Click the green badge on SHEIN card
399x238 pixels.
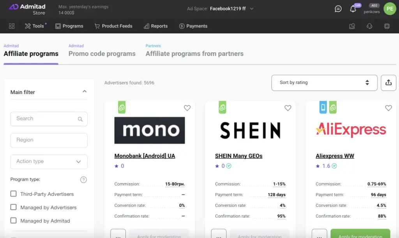click(x=222, y=107)
